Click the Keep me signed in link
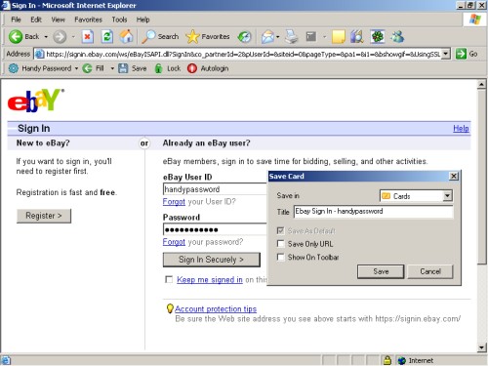Image resolution: width=488 pixels, height=366 pixels. click(x=210, y=279)
